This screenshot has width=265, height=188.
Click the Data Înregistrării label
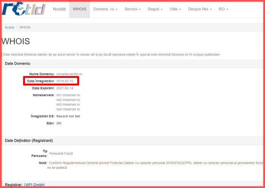click(x=41, y=81)
